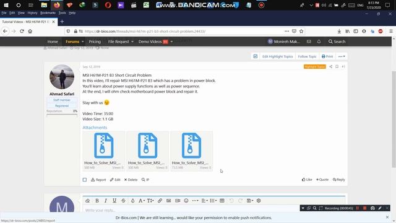Open the Bookmarks menu in the Firefox menu bar

click(x=48, y=13)
